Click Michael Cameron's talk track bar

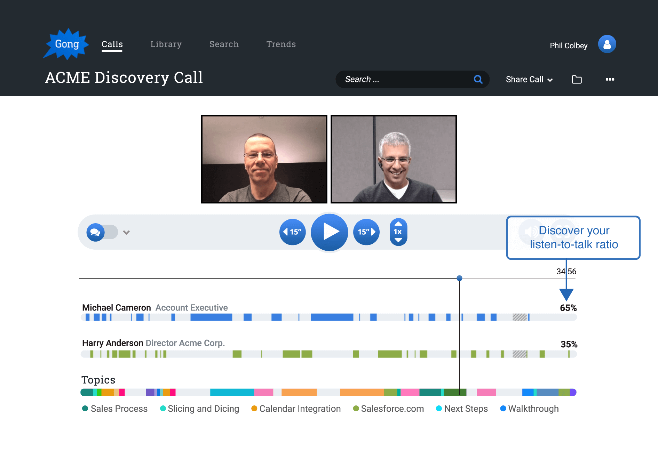[328, 317]
